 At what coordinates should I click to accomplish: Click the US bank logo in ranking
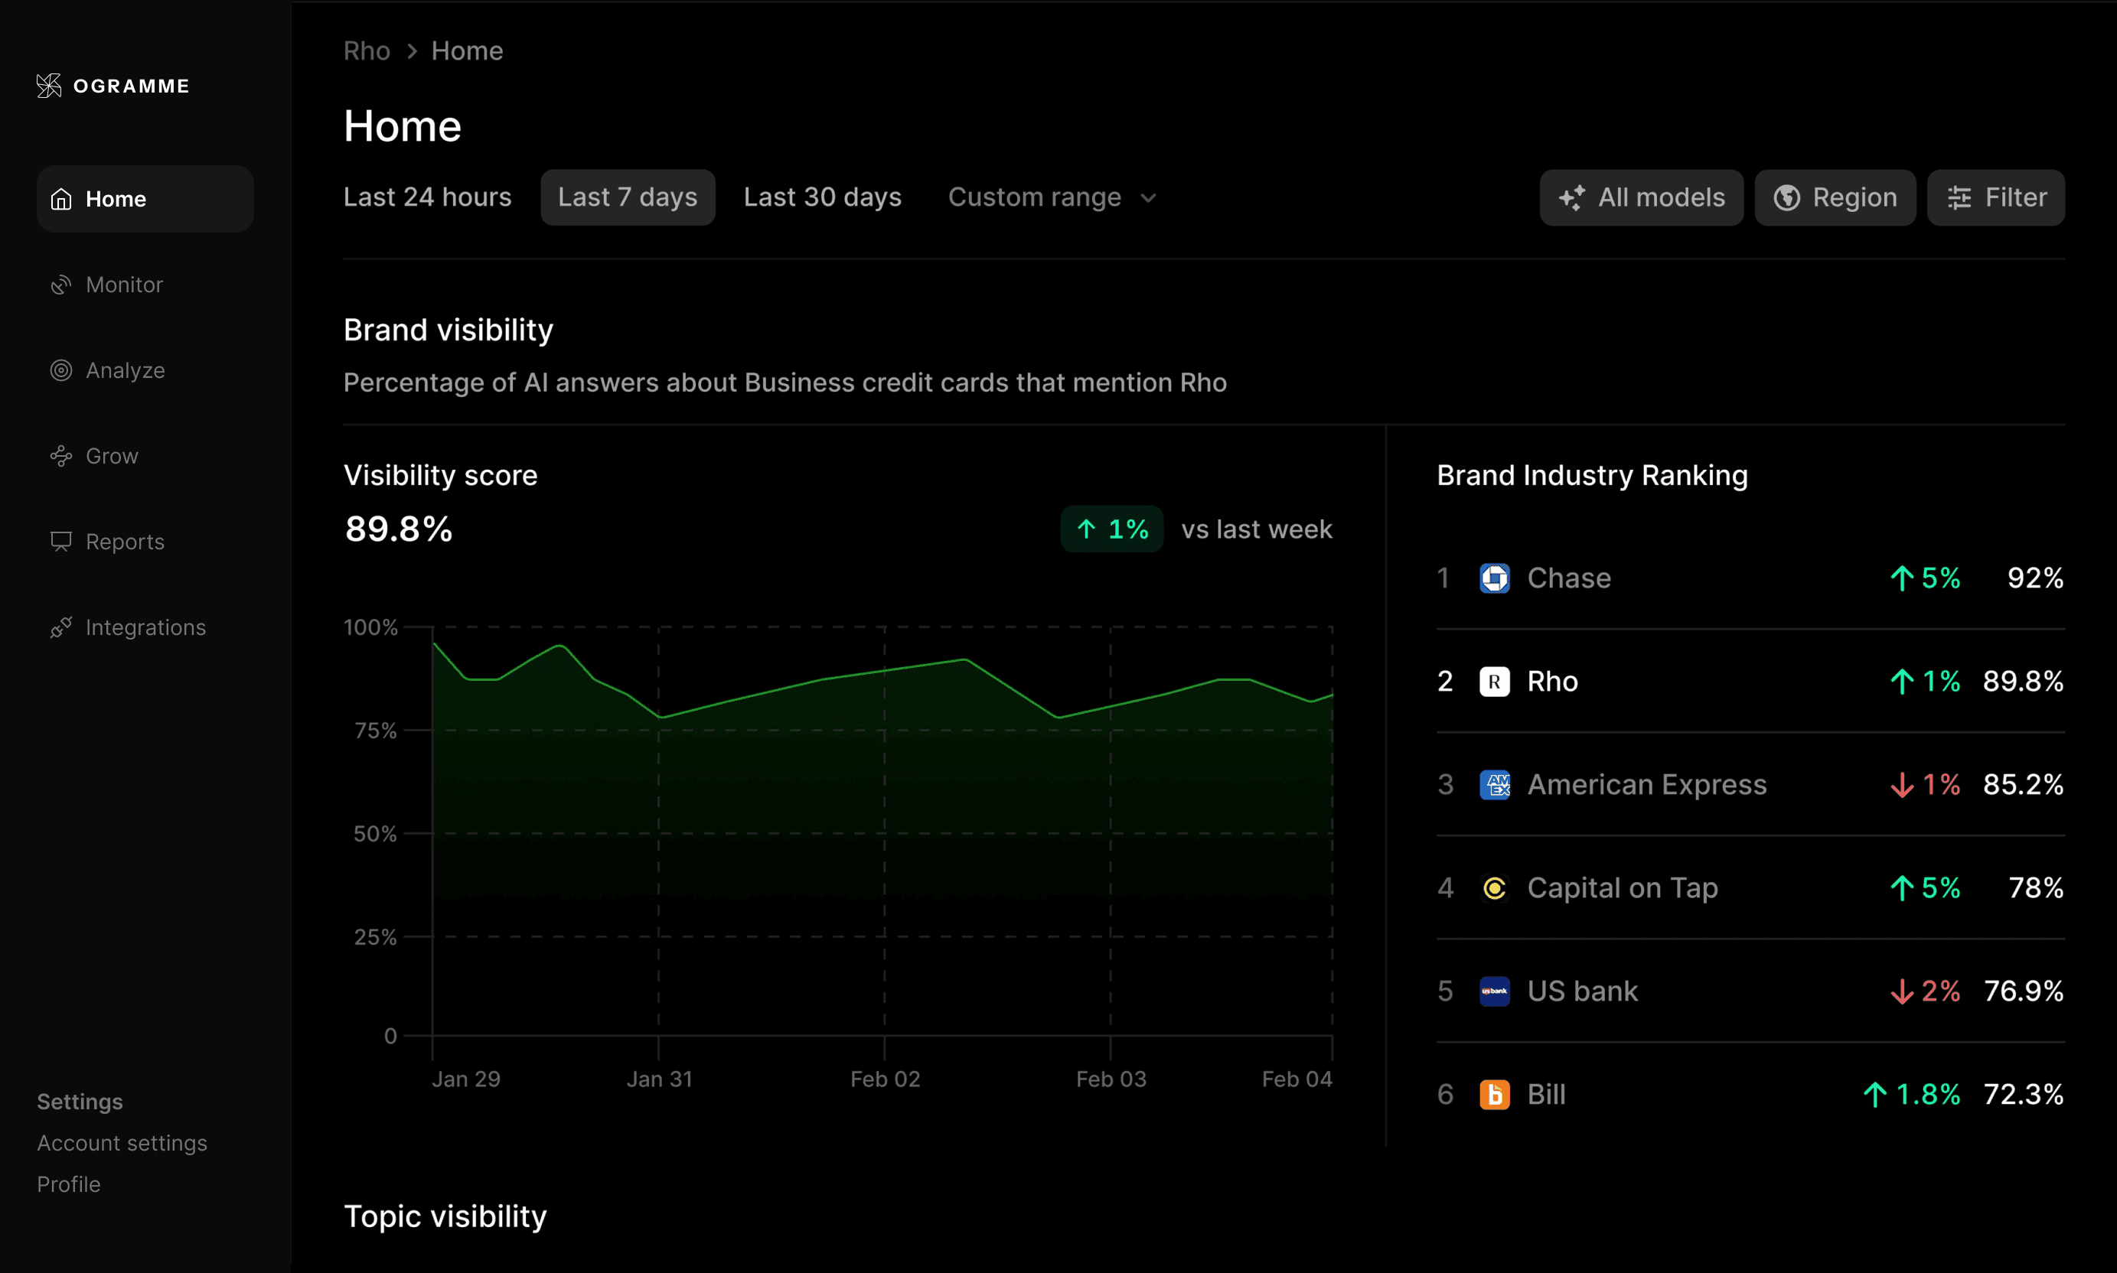coord(1495,991)
